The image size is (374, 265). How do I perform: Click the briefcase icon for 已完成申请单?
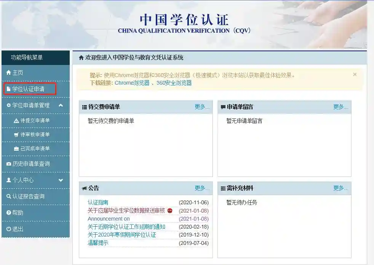[x=16, y=149]
